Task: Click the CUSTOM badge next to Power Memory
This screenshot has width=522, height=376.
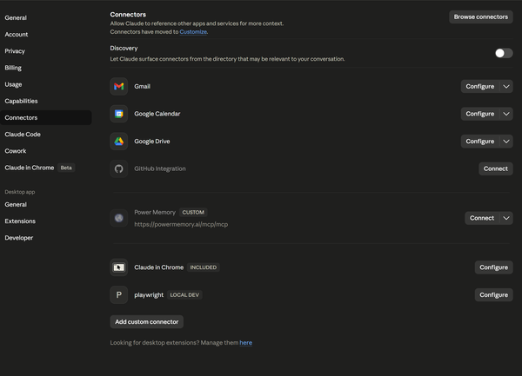Action: point(193,212)
